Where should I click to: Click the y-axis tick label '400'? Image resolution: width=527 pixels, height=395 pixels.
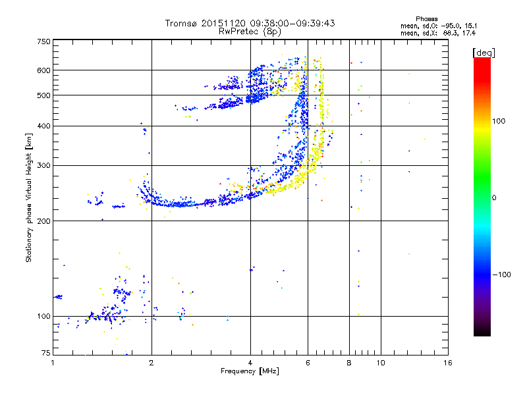43,126
